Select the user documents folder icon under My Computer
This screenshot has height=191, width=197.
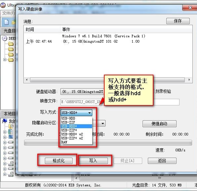pyautogui.click(x=11, y=127)
